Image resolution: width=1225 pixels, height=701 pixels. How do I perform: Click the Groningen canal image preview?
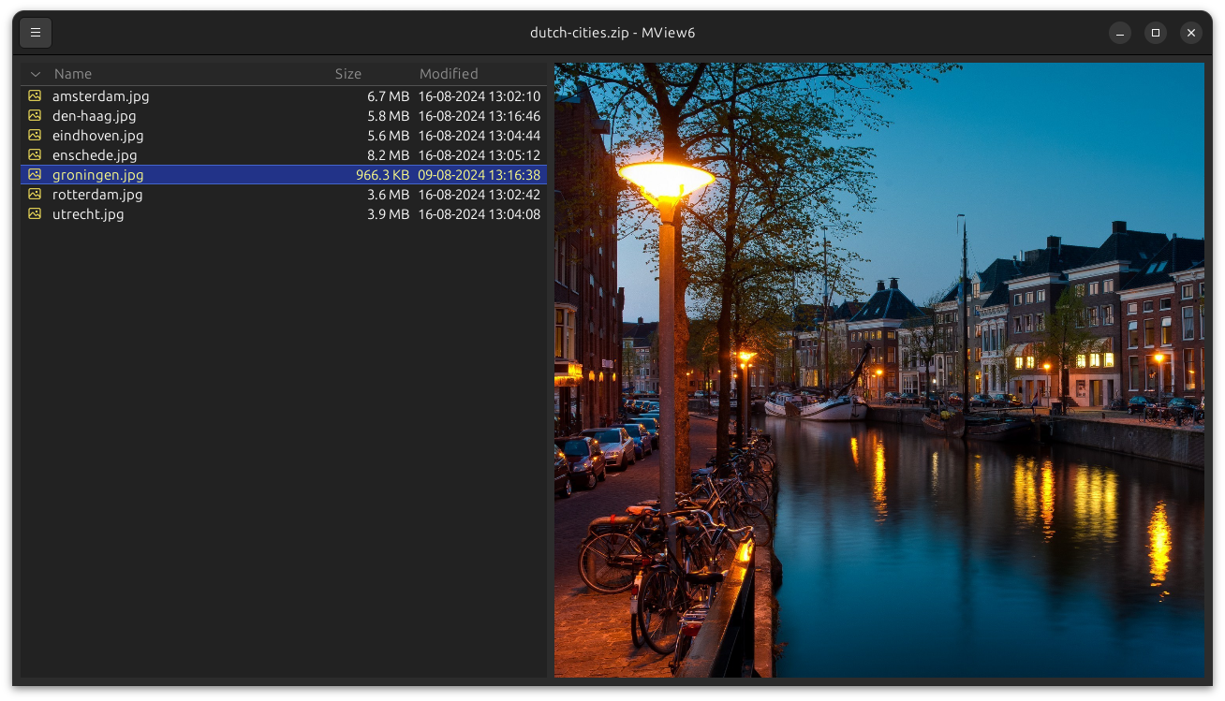click(878, 370)
